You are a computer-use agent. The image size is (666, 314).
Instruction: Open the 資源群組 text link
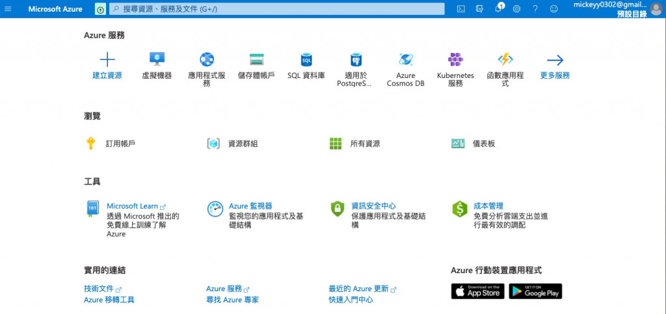point(243,144)
